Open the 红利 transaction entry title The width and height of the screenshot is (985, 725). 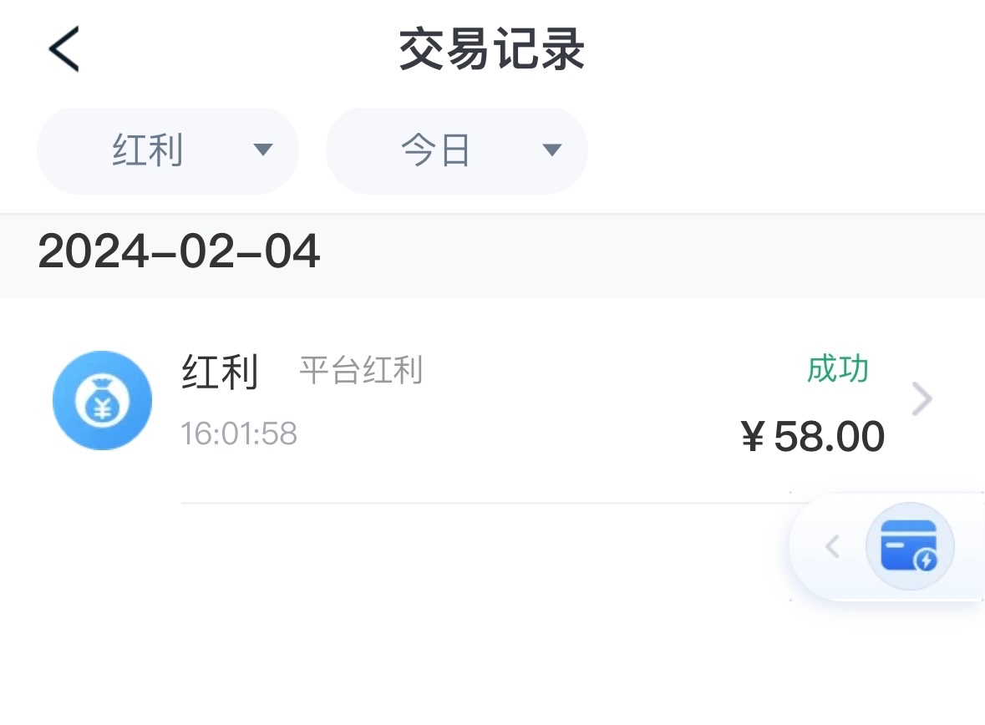coord(220,372)
